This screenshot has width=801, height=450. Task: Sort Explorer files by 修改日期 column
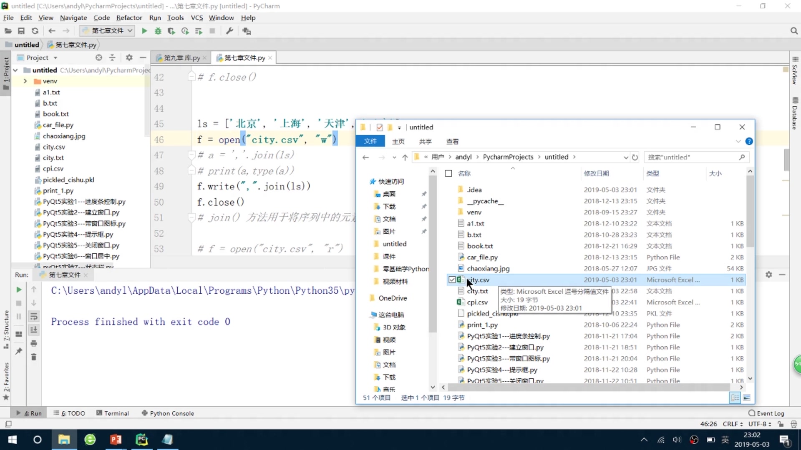point(596,173)
